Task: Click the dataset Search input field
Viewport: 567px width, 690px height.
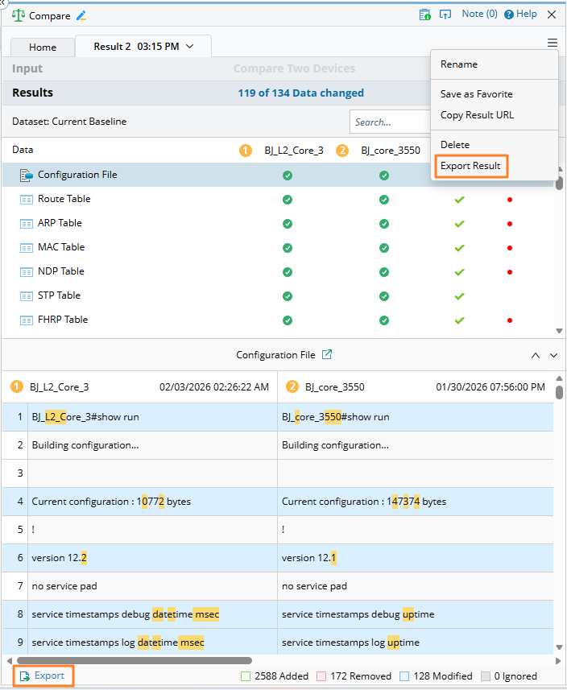Action: click(x=391, y=122)
